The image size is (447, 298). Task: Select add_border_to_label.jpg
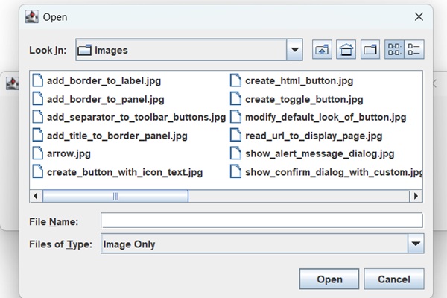tap(104, 81)
